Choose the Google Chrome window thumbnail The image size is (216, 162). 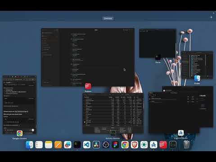pyautogui.click(x=19, y=104)
